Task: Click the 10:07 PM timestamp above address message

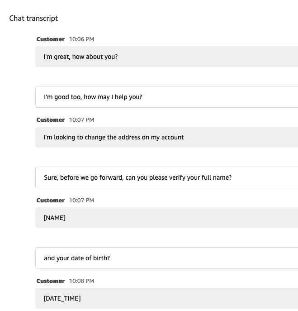Action: (82, 120)
